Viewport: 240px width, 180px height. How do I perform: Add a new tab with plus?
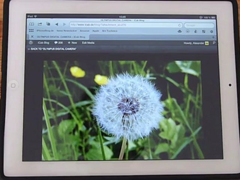point(213,37)
